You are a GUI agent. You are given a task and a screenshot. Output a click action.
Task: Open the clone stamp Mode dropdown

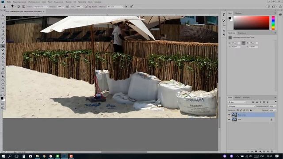[41, 7]
